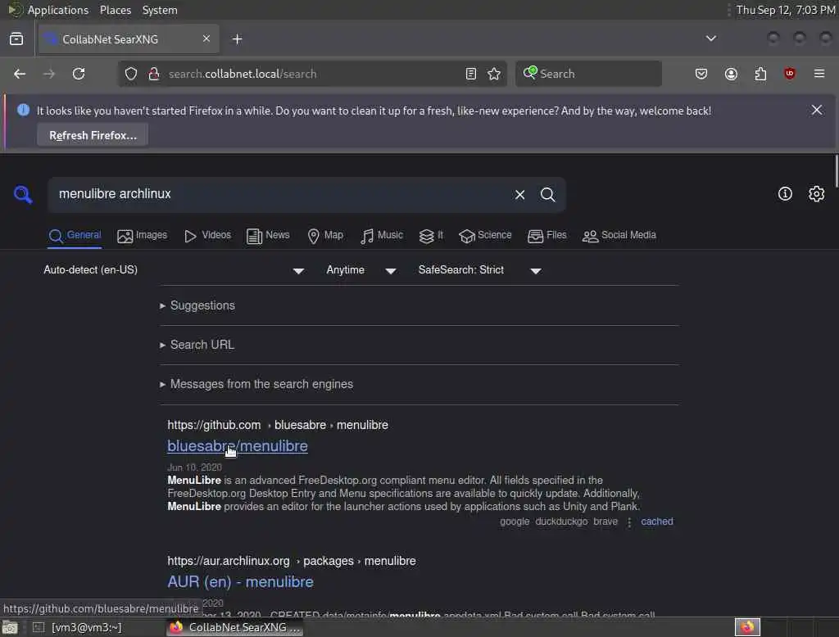Viewport: 839px width, 637px height.
Task: Click show desktop icon in taskbar
Action: point(10,627)
